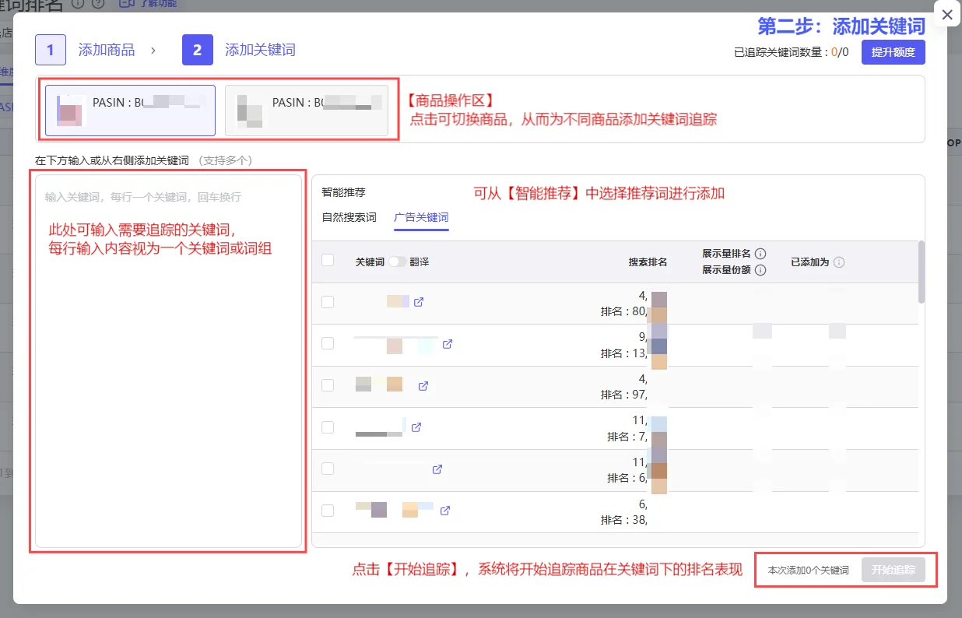Open keyword link in the 排名:7 row
This screenshot has width=962, height=618.
tap(416, 427)
